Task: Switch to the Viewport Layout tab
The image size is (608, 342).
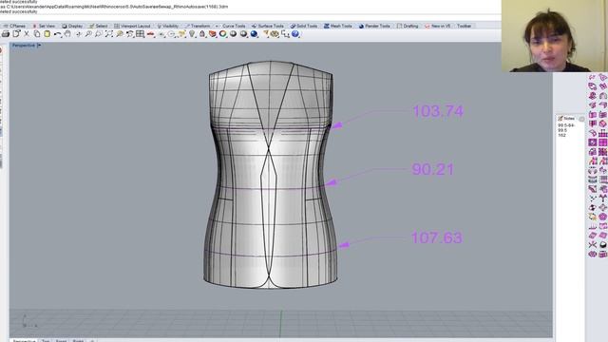Action: (x=132, y=26)
